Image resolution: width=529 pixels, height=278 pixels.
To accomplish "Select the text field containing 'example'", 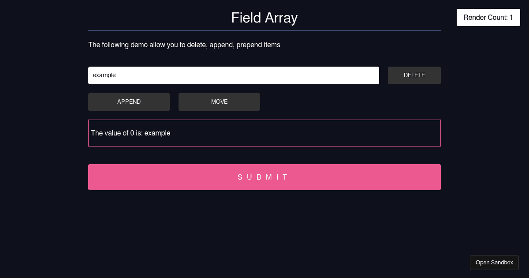I will pyautogui.click(x=234, y=75).
